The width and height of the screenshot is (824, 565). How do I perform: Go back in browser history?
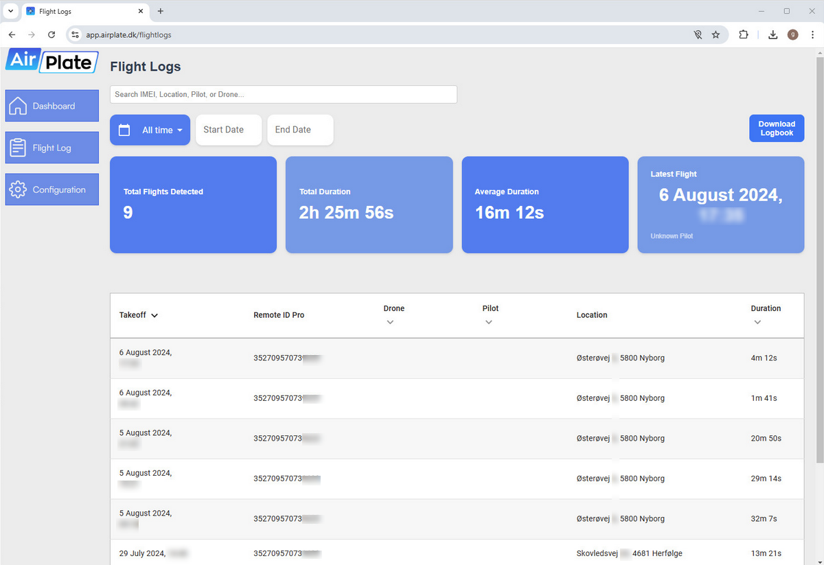pos(12,34)
